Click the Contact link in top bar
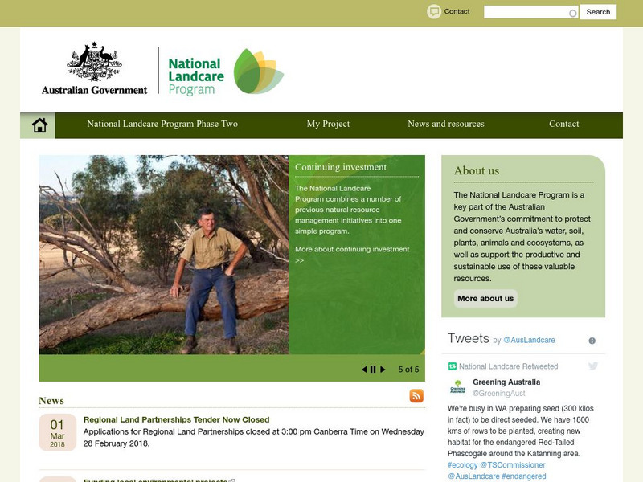The image size is (643, 482). (x=457, y=11)
